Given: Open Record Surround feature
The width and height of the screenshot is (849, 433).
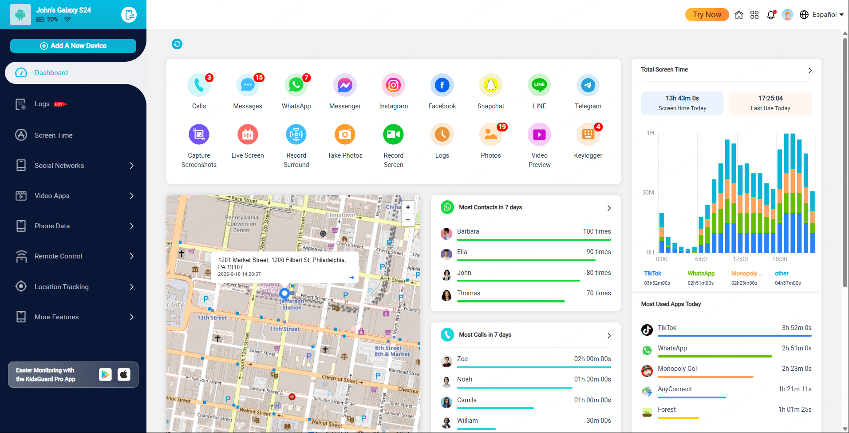Looking at the screenshot, I should pos(296,135).
